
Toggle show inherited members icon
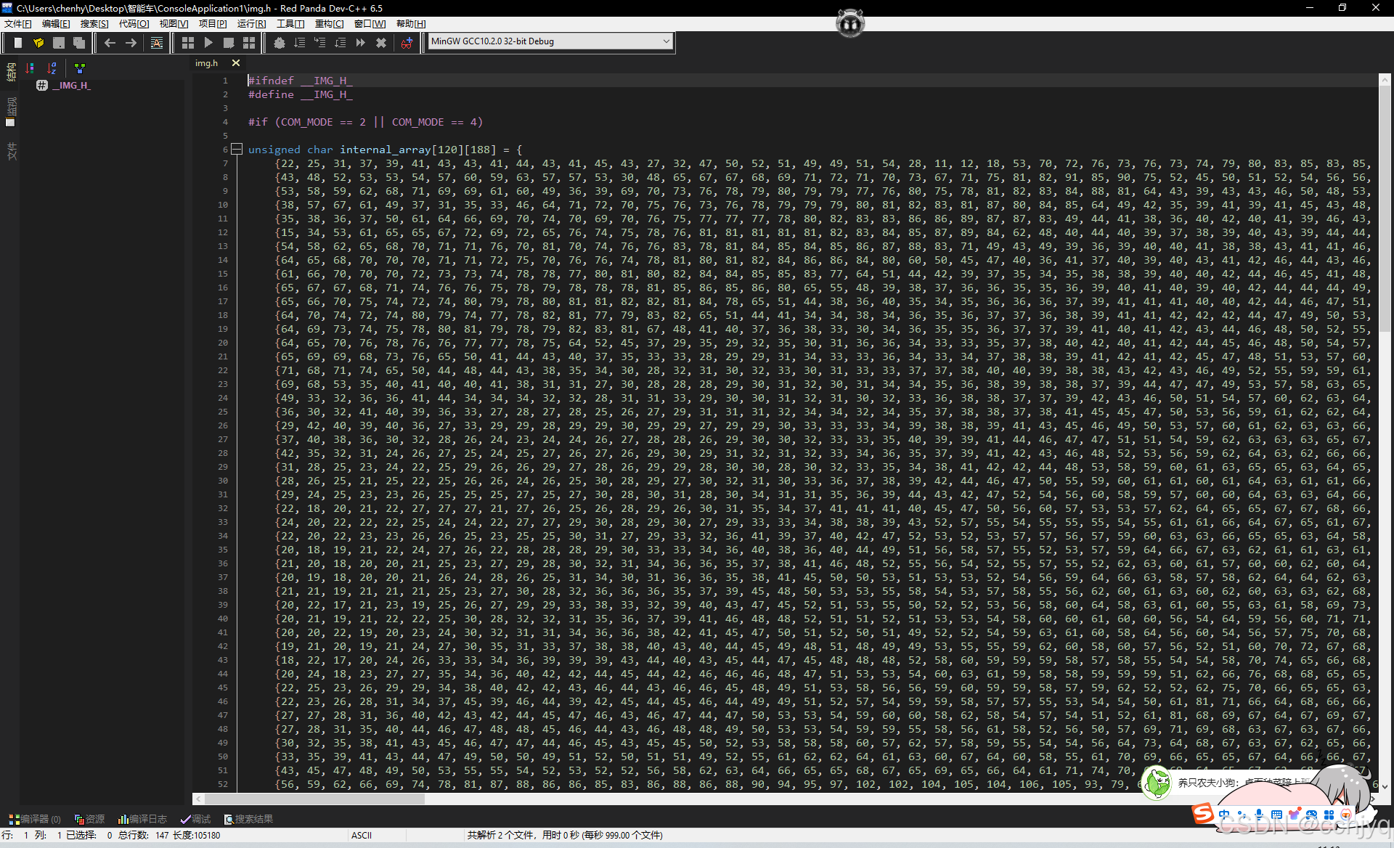(x=80, y=68)
